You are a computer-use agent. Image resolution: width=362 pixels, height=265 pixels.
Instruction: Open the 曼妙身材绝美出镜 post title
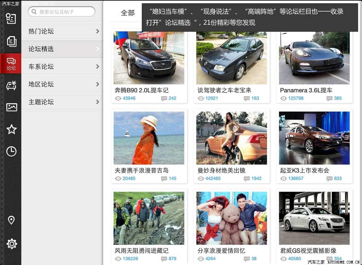tap(221, 170)
